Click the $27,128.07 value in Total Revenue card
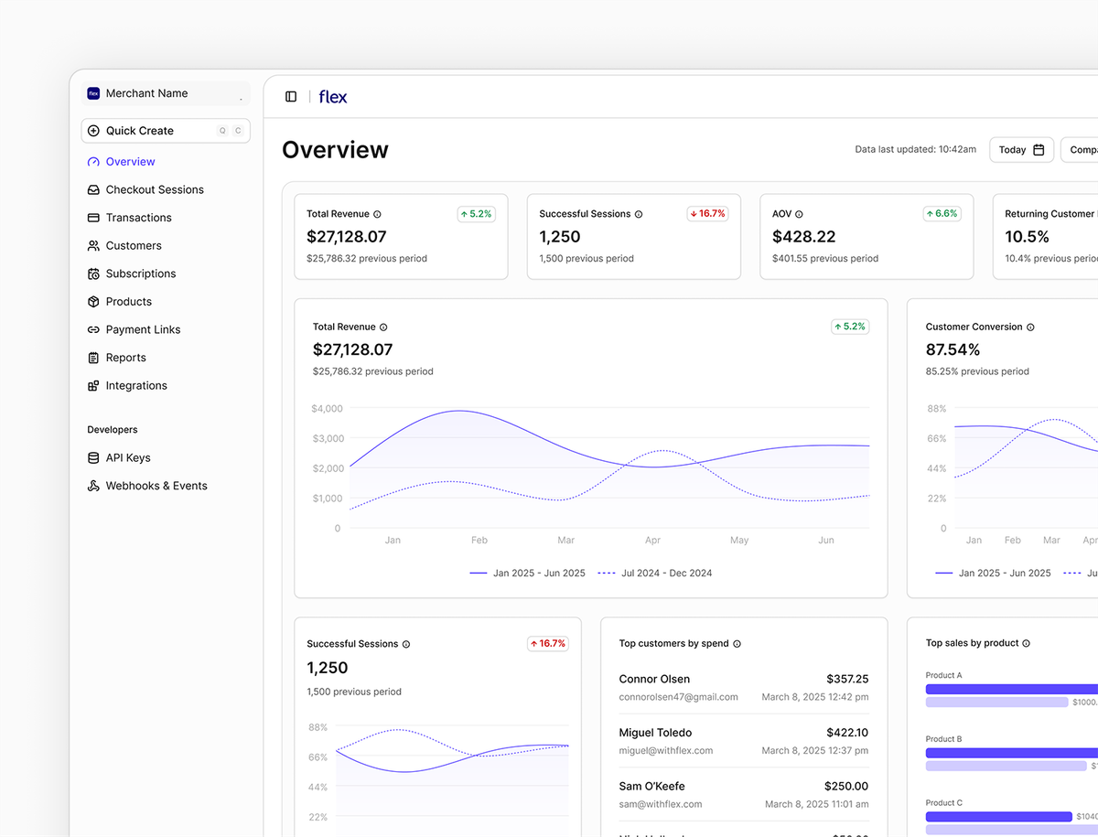This screenshot has width=1098, height=837. (x=347, y=237)
